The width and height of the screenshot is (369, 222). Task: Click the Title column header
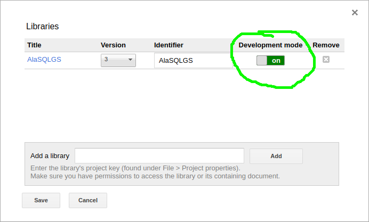pos(34,45)
